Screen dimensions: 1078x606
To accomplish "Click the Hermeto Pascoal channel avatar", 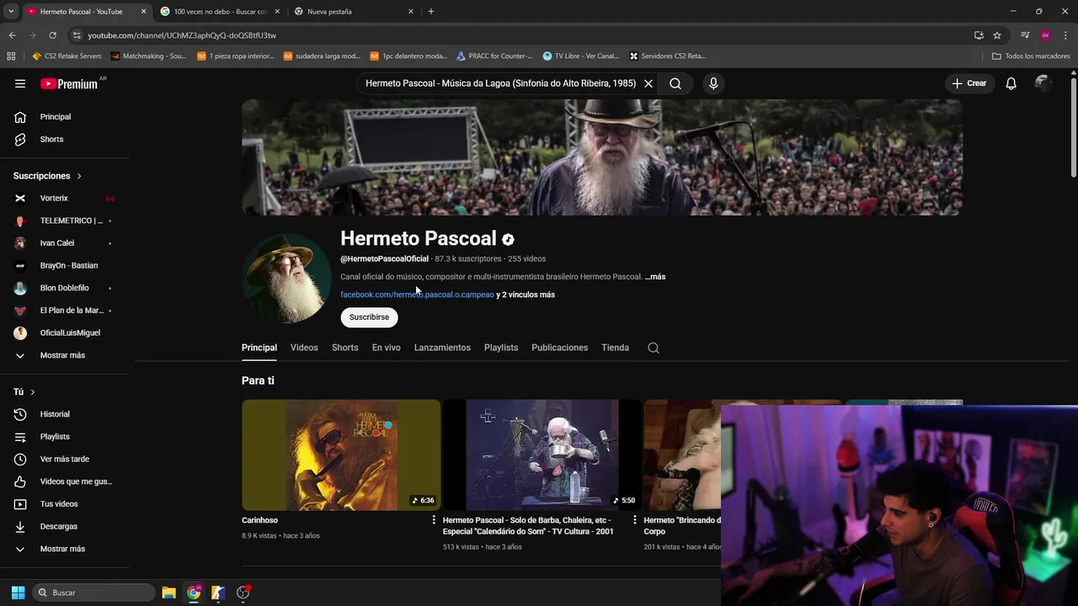I will [286, 278].
